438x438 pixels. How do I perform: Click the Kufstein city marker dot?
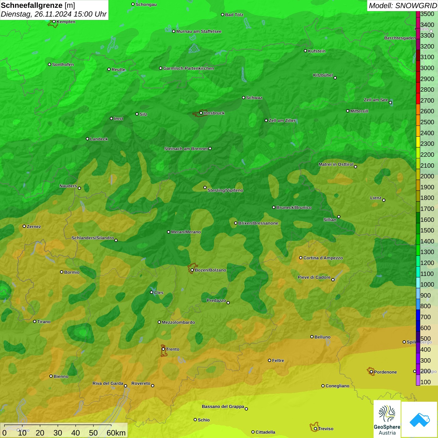305,51
